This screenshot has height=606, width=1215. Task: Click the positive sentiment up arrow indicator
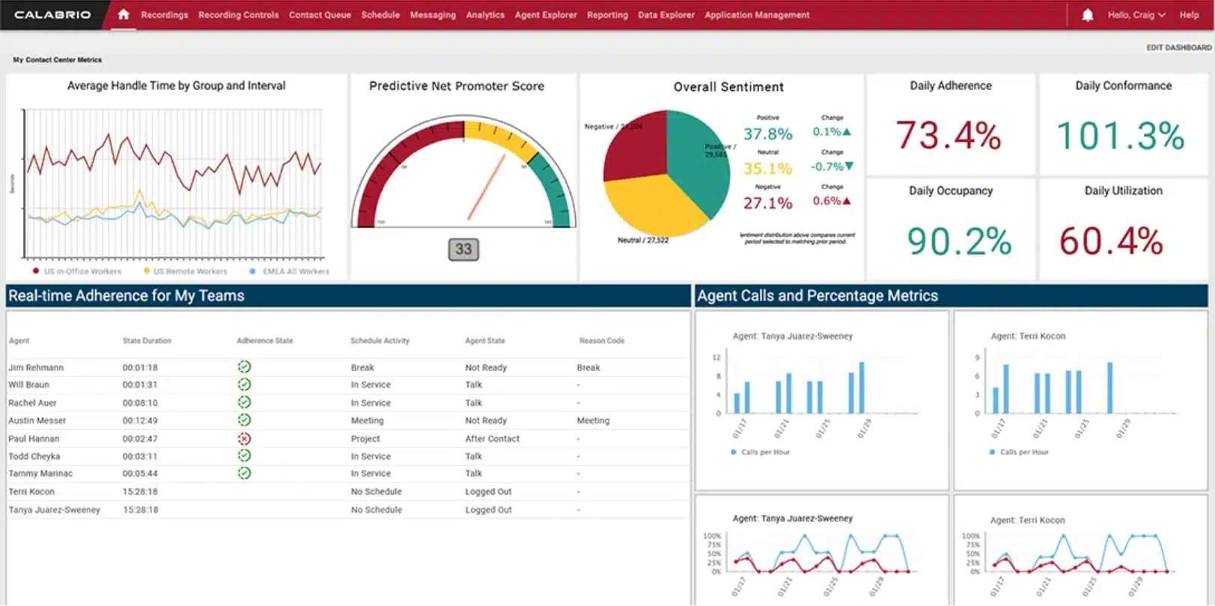(847, 132)
